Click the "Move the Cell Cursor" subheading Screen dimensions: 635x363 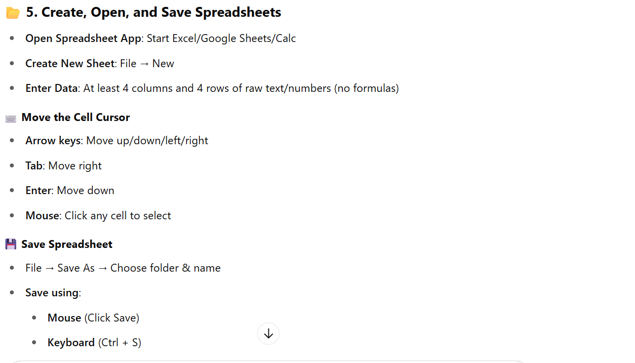[75, 118]
